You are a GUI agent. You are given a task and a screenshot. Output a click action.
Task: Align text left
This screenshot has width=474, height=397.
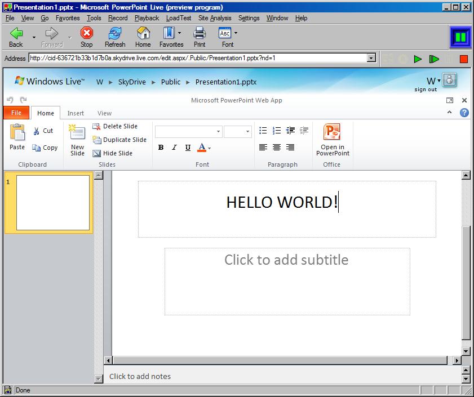[x=263, y=147]
